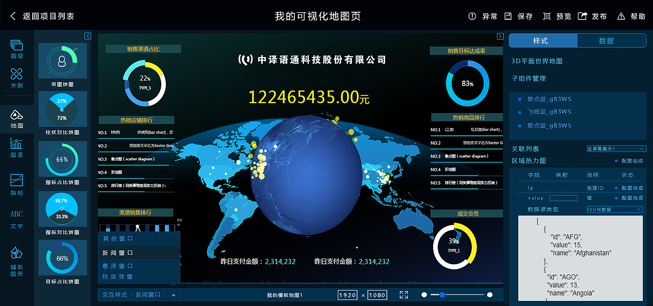Screen dimensions: 653x306
Task: Click the canvas width field 1920
Action: pyautogui.click(x=347, y=295)
